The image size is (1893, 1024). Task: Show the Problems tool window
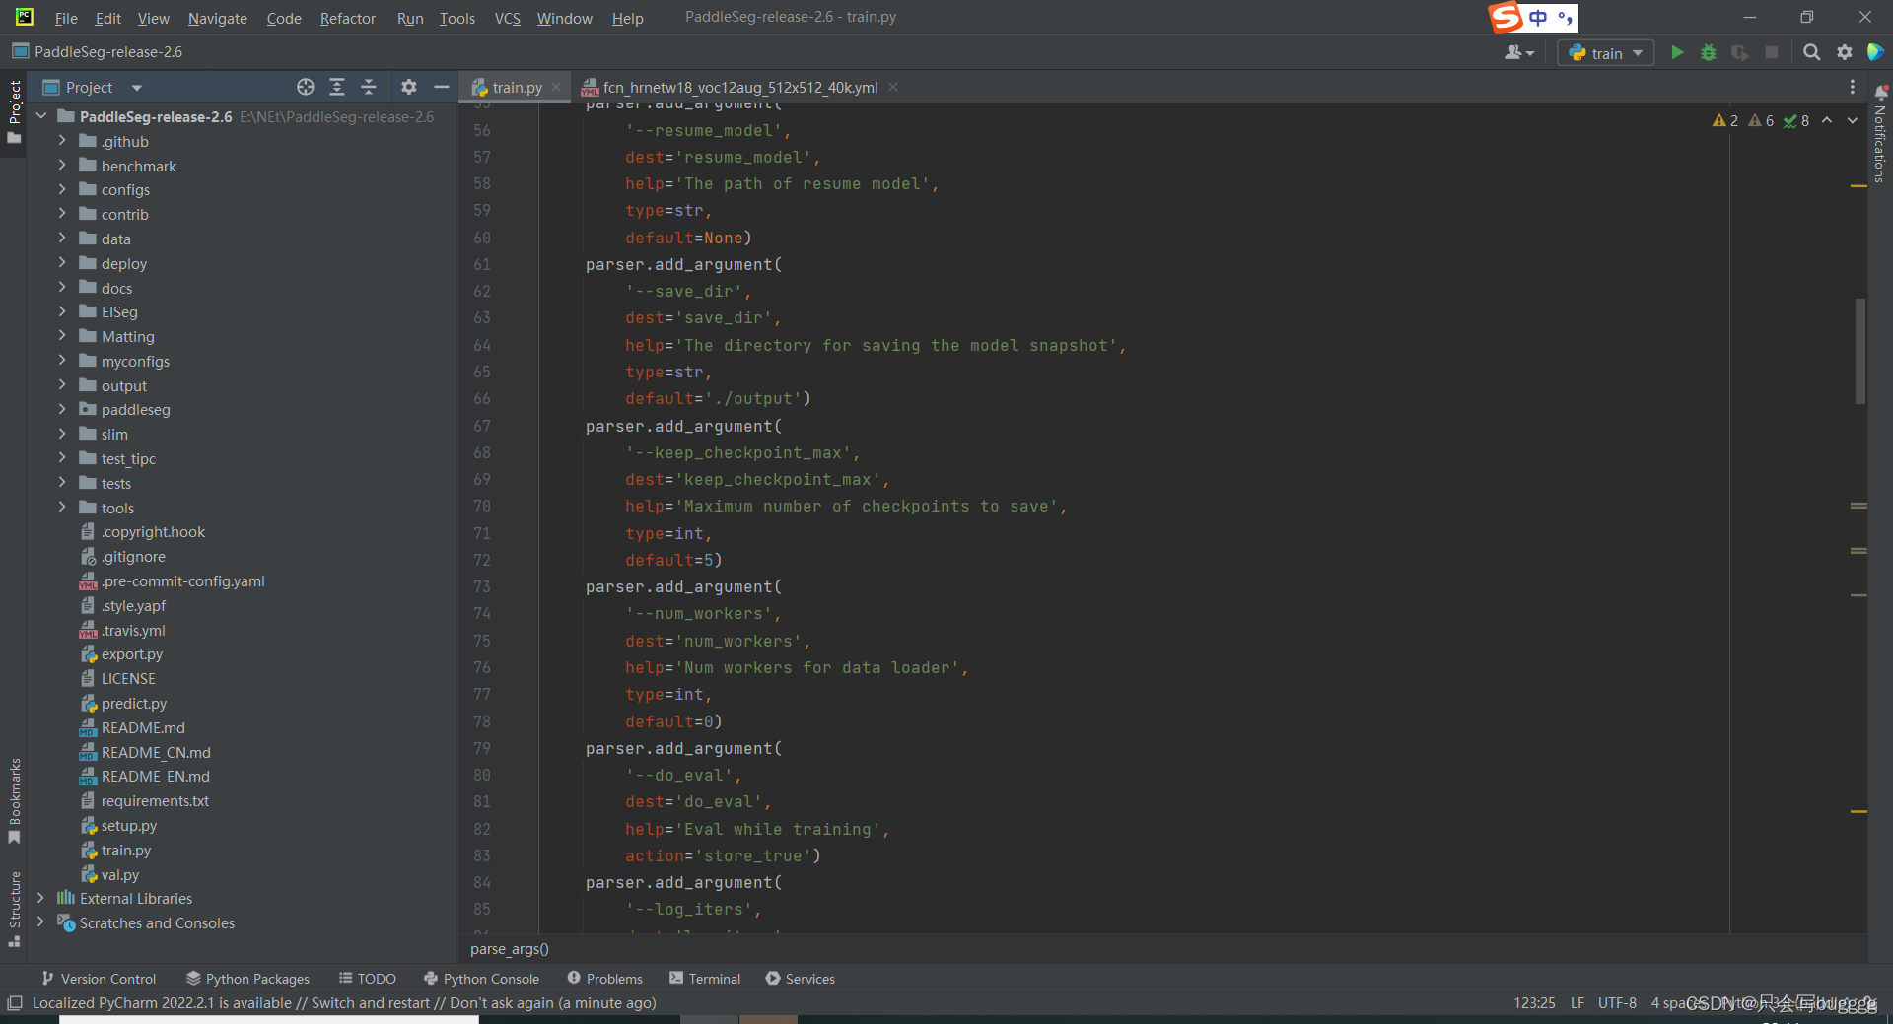[x=604, y=979]
